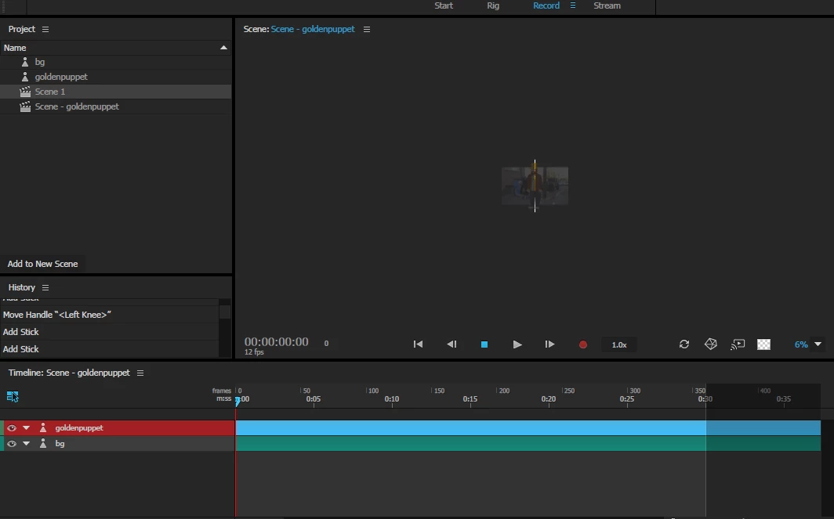834x519 pixels.
Task: Click the 12 fps label
Action: click(x=254, y=352)
